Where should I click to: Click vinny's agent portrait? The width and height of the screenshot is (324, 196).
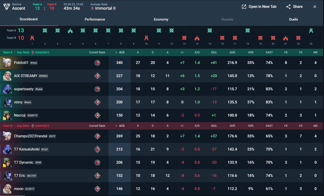pos(7,102)
